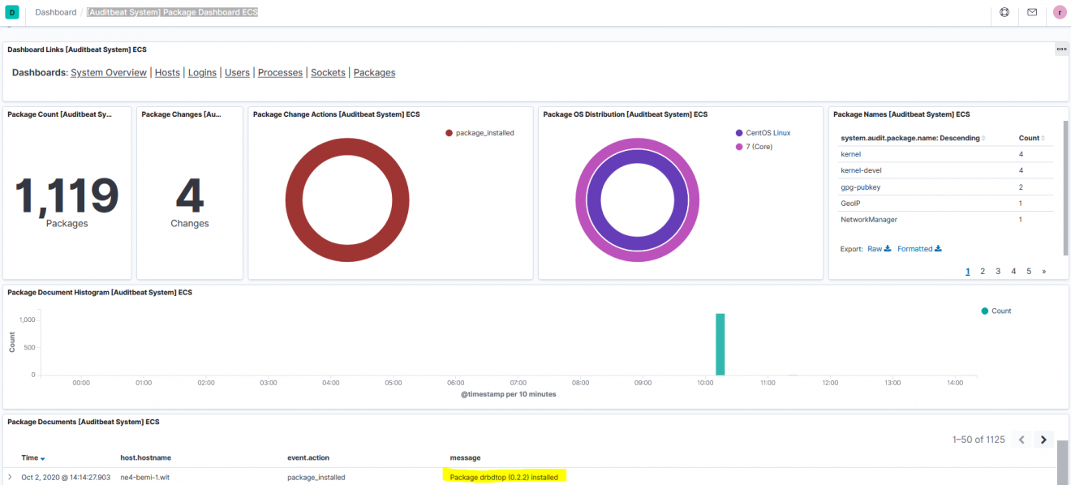Click the Dashboard breadcrumb
Image resolution: width=1071 pixels, height=485 pixels.
tap(56, 12)
